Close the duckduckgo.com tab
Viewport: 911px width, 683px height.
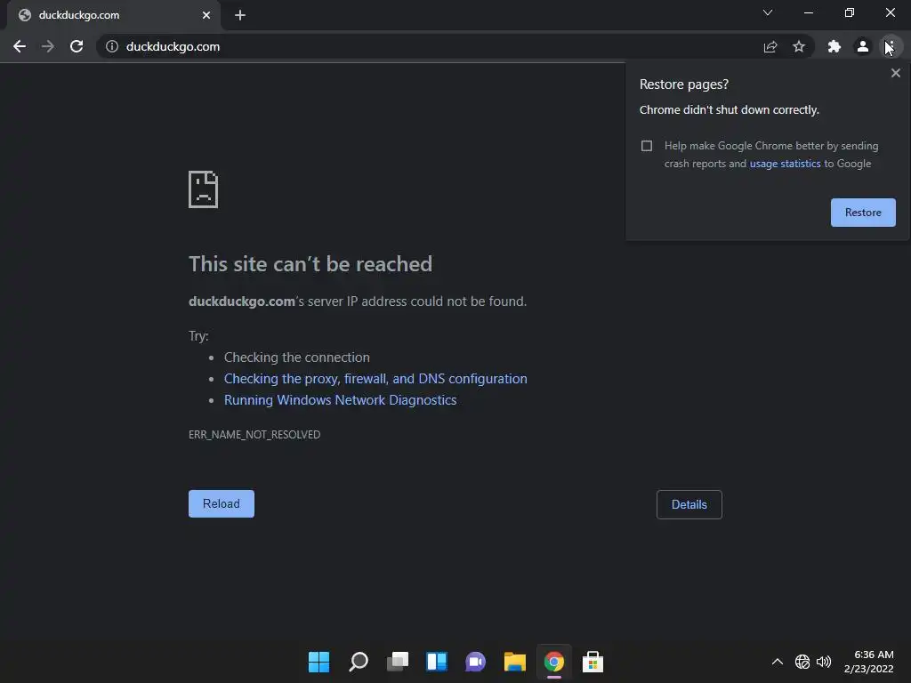pyautogui.click(x=206, y=15)
